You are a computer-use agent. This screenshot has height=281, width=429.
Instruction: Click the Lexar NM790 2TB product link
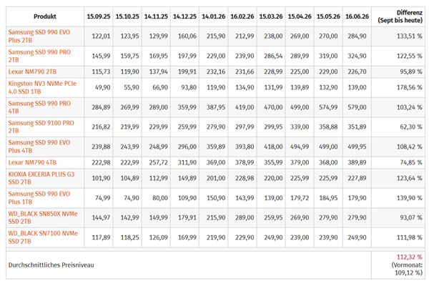coord(32,72)
